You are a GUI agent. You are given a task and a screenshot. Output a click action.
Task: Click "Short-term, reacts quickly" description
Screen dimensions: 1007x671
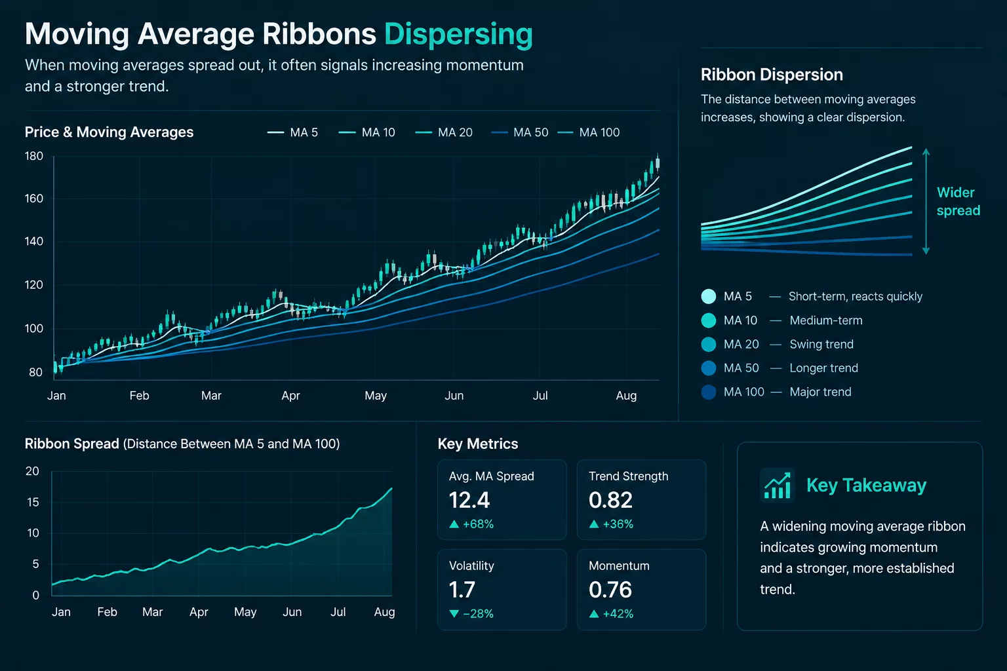click(x=856, y=296)
